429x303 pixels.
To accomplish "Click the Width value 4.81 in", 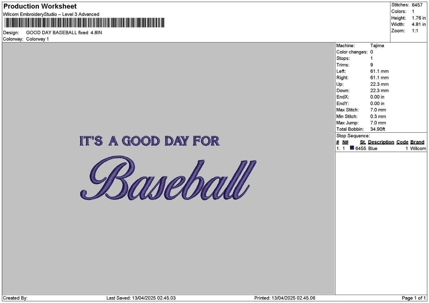I will click(419, 24).
